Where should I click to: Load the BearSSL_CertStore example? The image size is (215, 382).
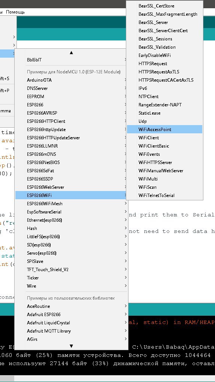coord(164,6)
